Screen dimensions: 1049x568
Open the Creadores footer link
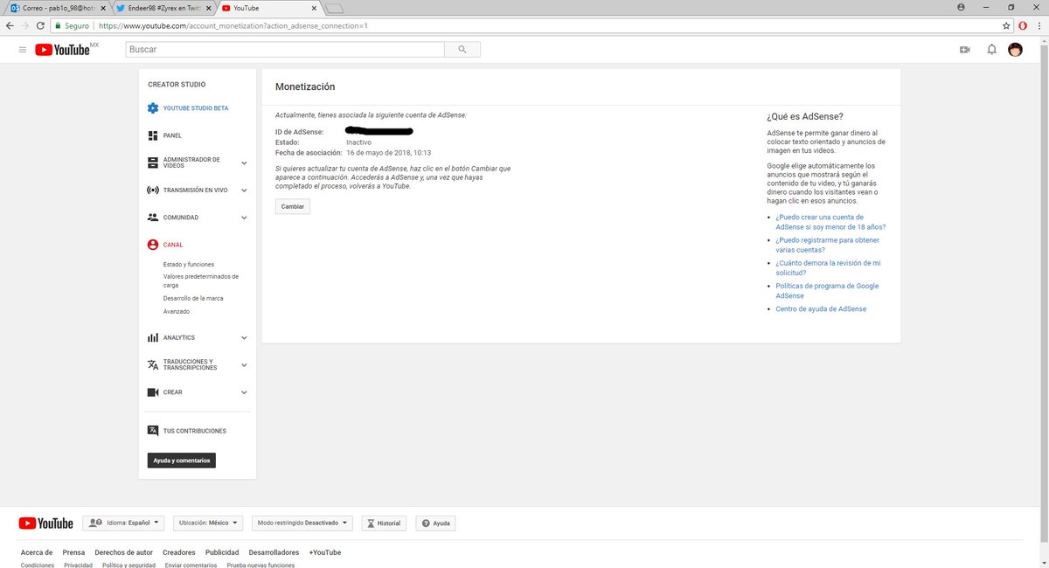[x=179, y=552]
